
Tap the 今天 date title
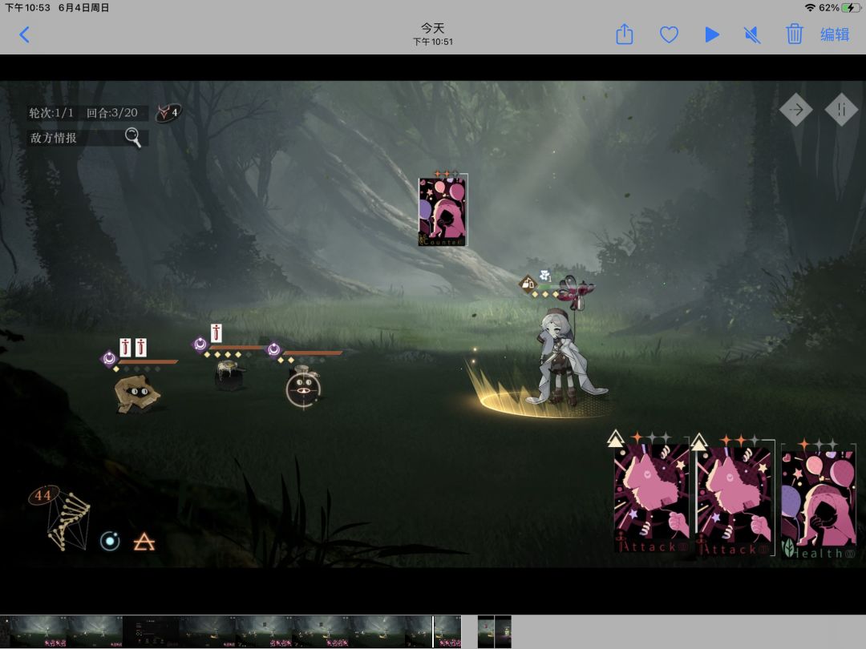432,27
